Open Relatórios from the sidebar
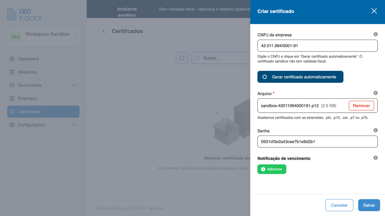 tap(43, 72)
